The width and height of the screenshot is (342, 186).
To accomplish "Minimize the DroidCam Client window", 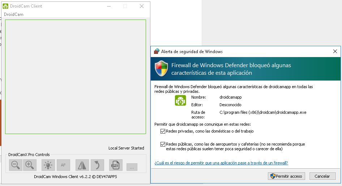I will tap(109, 6).
